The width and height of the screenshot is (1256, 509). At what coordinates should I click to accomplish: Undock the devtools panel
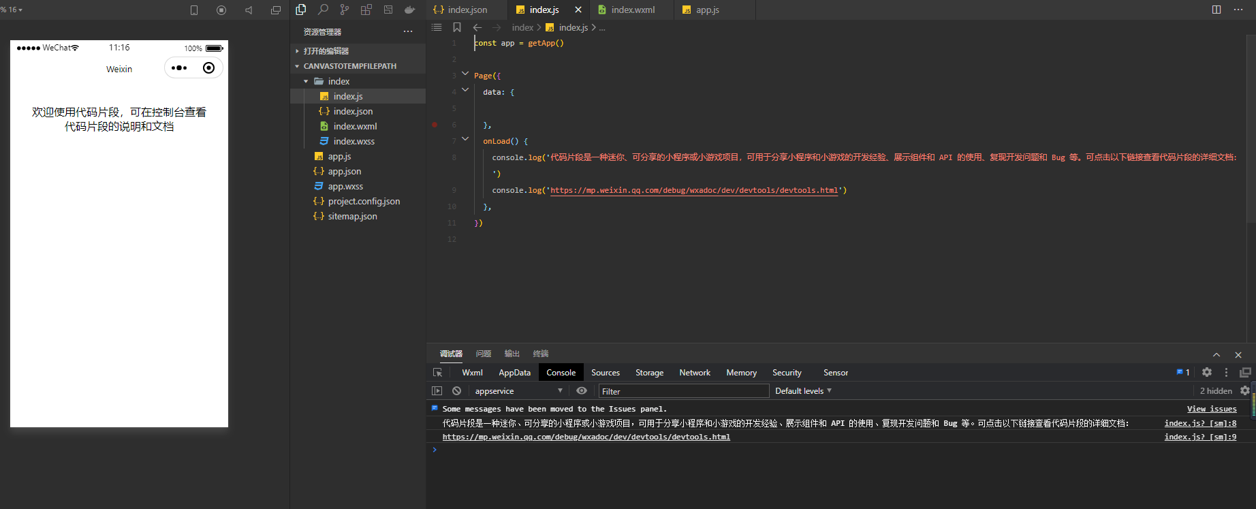[1246, 372]
